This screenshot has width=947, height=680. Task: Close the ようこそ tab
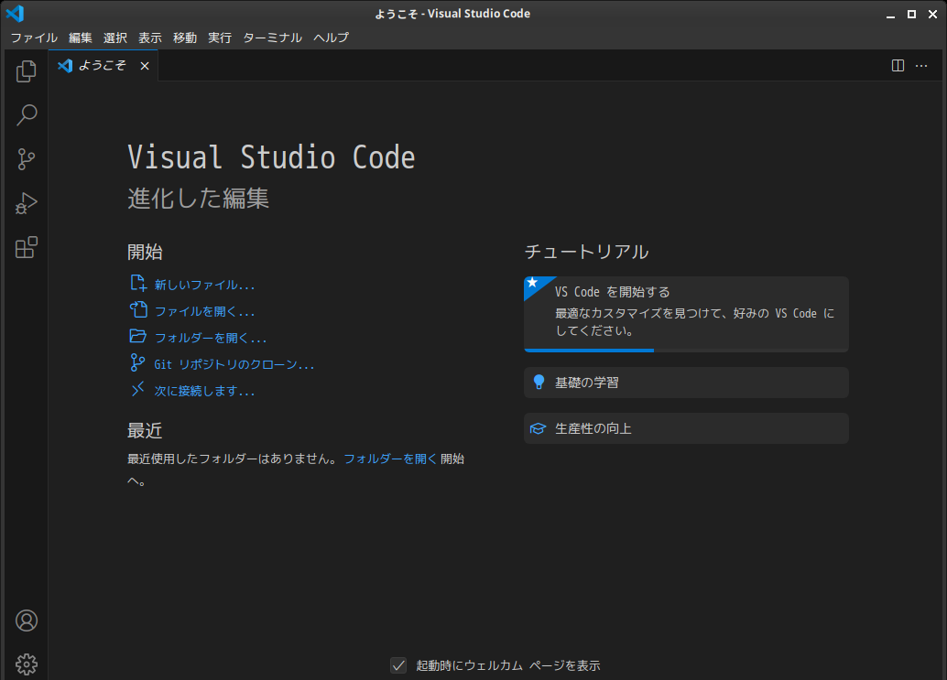145,66
